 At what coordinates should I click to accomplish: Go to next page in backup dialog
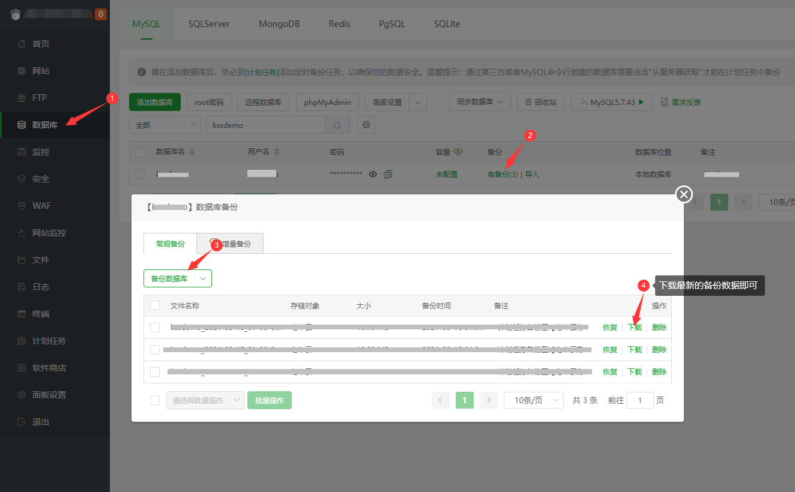[489, 400]
